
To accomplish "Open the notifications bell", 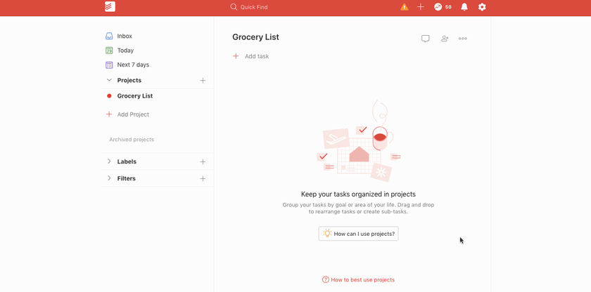I will pos(464,7).
